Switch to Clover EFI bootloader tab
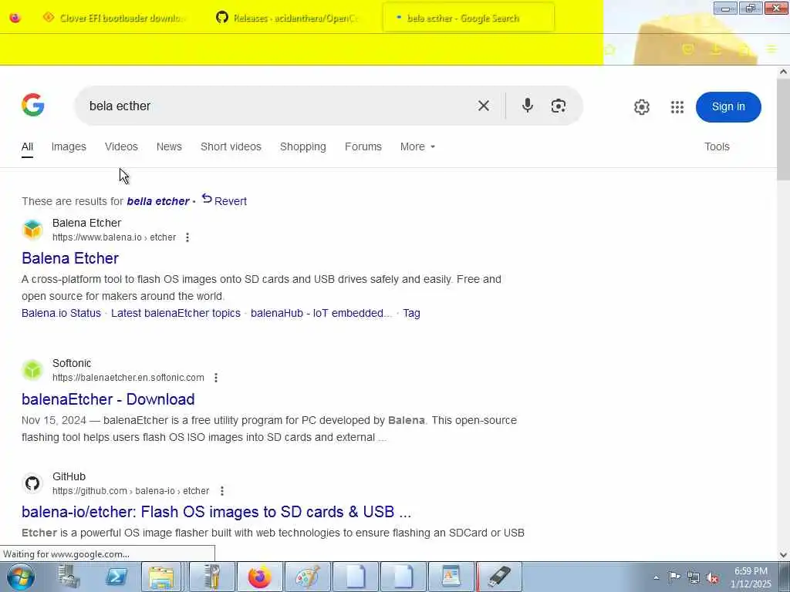 tap(117, 18)
